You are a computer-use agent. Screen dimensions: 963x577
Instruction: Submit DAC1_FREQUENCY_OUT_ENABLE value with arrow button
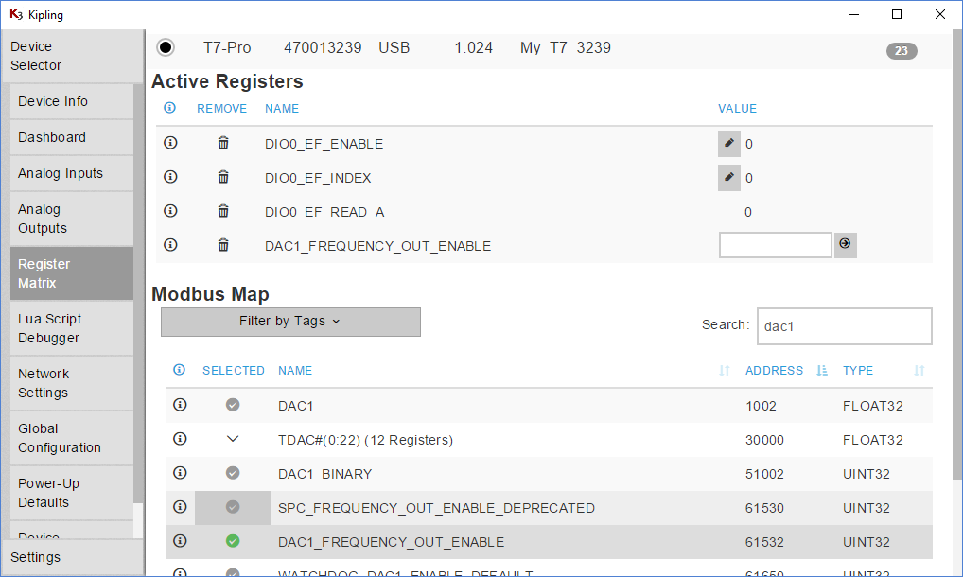[x=845, y=245]
